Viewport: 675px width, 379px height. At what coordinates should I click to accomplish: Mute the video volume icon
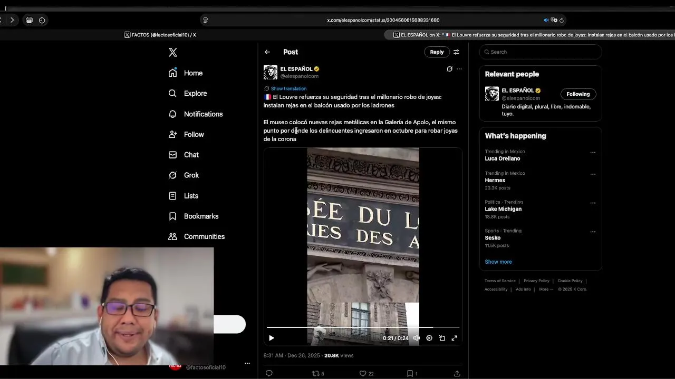[417, 338]
